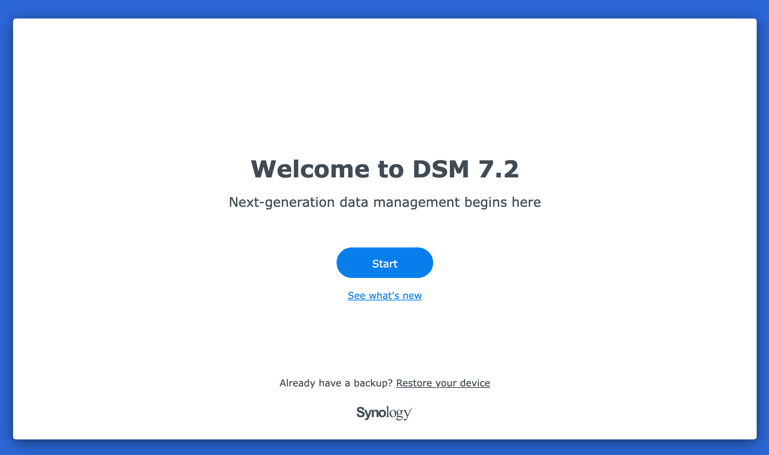
Task: Click empty white area above the heading
Action: pyautogui.click(x=384, y=87)
